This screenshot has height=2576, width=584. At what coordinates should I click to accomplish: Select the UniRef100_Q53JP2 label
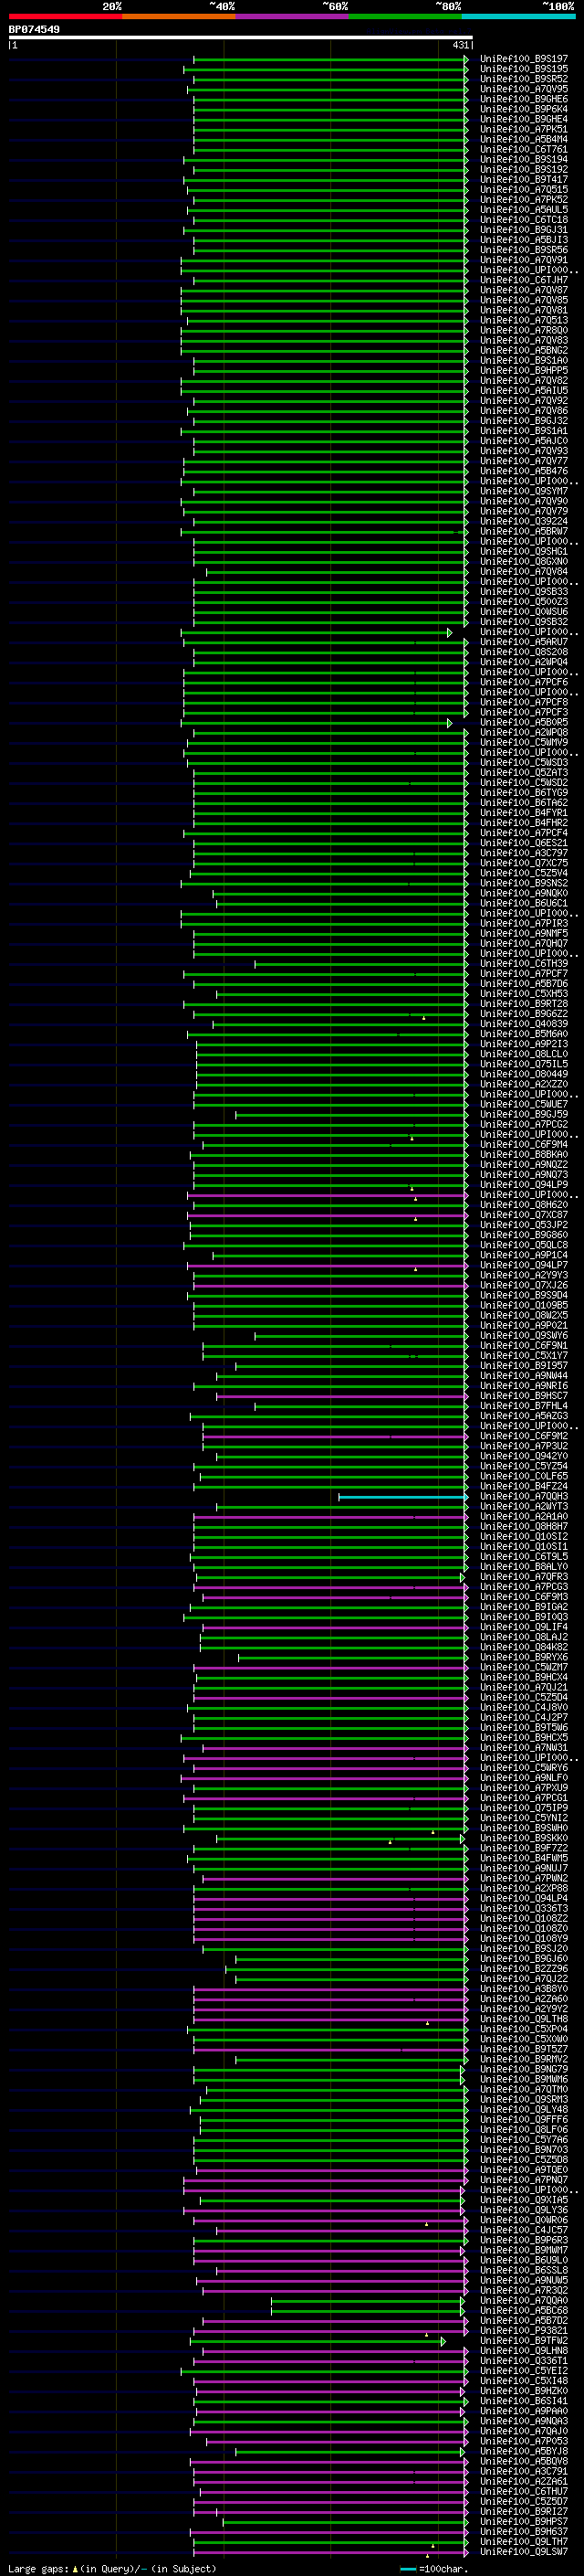click(x=524, y=1225)
